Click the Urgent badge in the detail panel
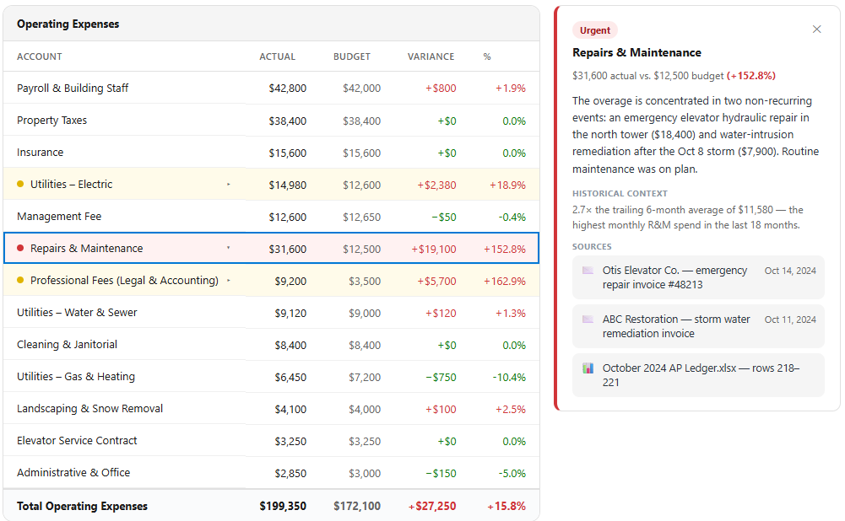The height and width of the screenshot is (521, 845). pos(595,30)
